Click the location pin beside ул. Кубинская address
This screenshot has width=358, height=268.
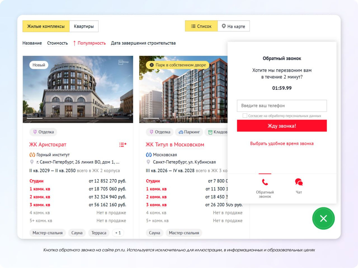149,162
